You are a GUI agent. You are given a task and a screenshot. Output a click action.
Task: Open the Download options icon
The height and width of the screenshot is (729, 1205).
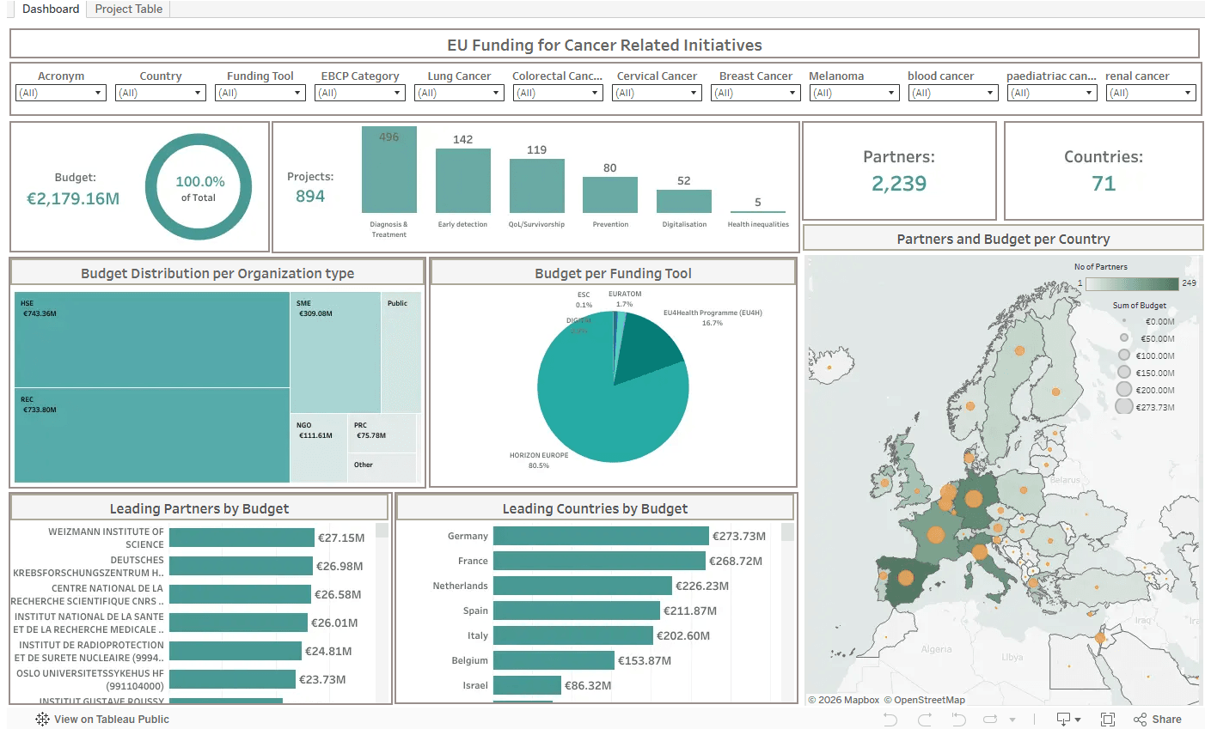tap(1067, 720)
